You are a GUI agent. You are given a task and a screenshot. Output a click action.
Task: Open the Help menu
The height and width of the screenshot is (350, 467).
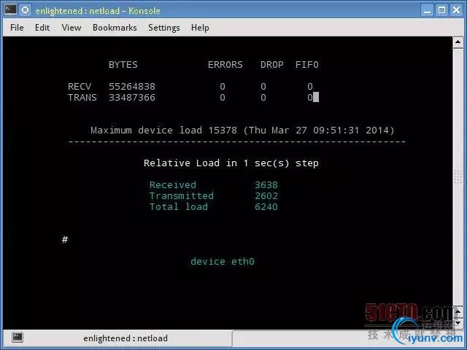[x=200, y=28]
